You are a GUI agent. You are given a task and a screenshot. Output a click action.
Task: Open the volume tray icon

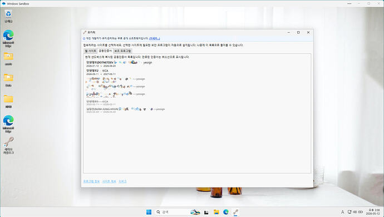[355, 212]
